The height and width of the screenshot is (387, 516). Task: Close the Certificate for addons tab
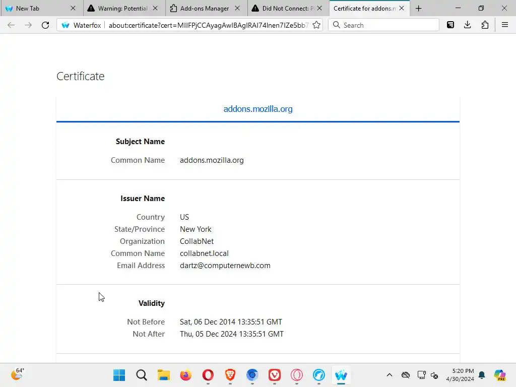pyautogui.click(x=402, y=8)
